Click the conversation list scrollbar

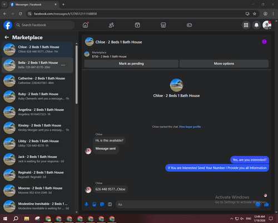tap(77, 74)
